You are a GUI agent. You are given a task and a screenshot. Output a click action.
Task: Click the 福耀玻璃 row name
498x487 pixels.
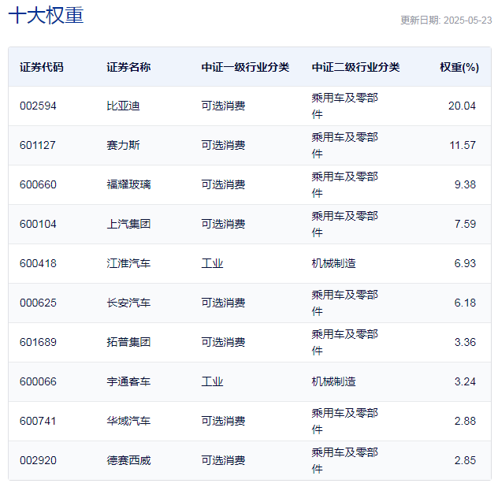coord(128,184)
